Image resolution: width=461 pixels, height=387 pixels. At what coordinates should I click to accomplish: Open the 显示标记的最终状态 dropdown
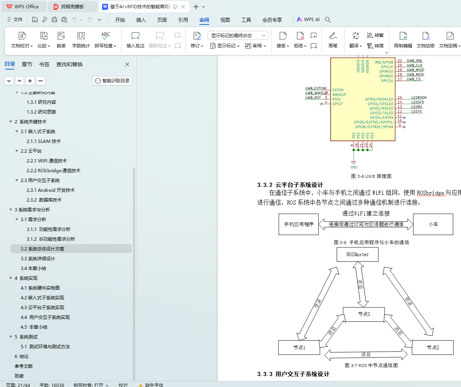(x=238, y=35)
